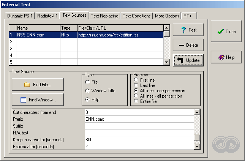Click the Close button with green checkmark
This screenshot has width=245, height=161.
tap(226, 32)
